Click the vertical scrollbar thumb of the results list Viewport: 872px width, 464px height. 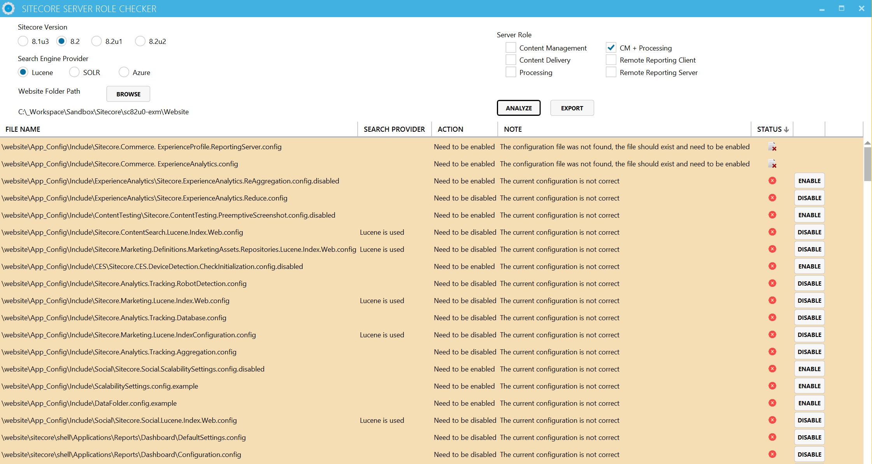point(868,164)
